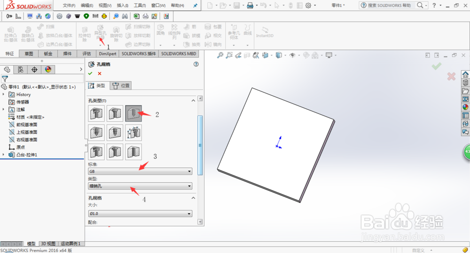Select the plain hole type icon
This screenshot has width=470, height=253.
pyautogui.click(x=133, y=113)
